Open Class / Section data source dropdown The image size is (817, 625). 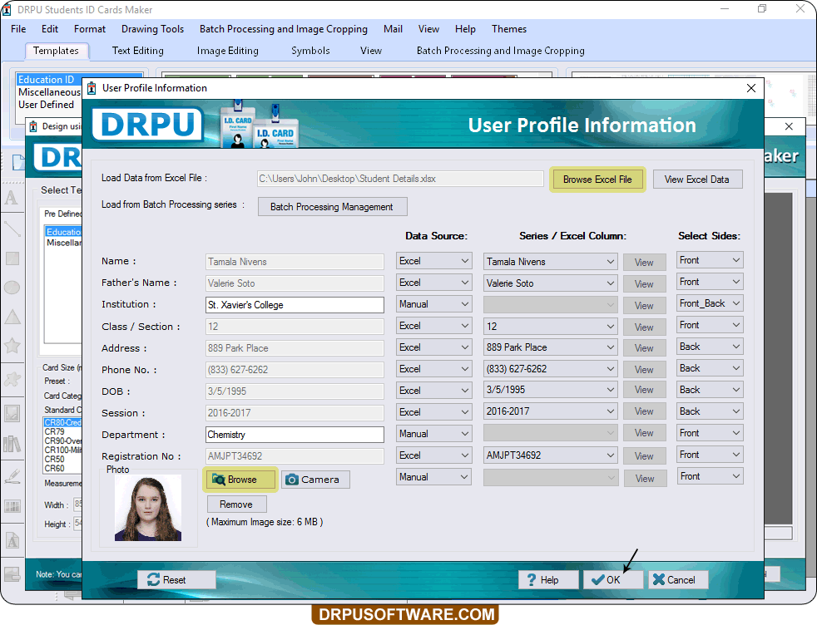click(x=433, y=326)
